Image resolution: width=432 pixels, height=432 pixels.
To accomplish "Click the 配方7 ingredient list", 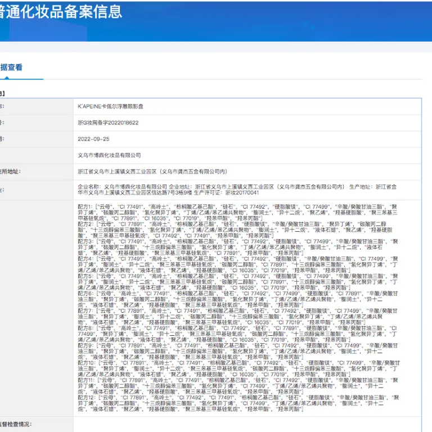I will point(238,317).
